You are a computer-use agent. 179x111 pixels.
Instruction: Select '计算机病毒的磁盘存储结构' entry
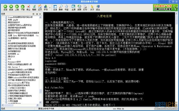(x=20, y=96)
